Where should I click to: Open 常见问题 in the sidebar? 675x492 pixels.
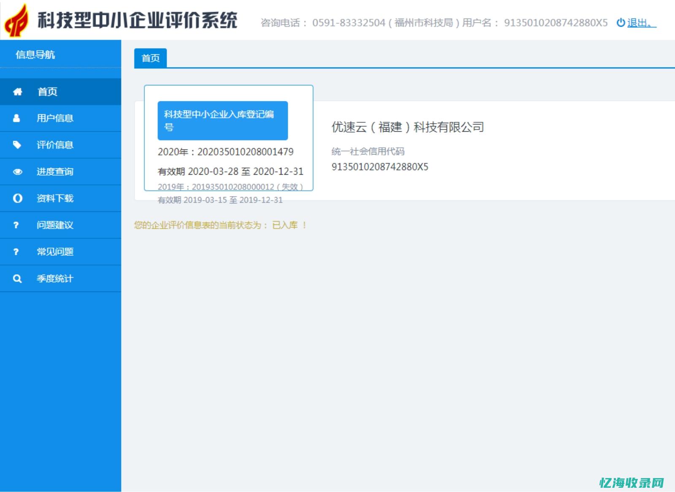click(61, 251)
